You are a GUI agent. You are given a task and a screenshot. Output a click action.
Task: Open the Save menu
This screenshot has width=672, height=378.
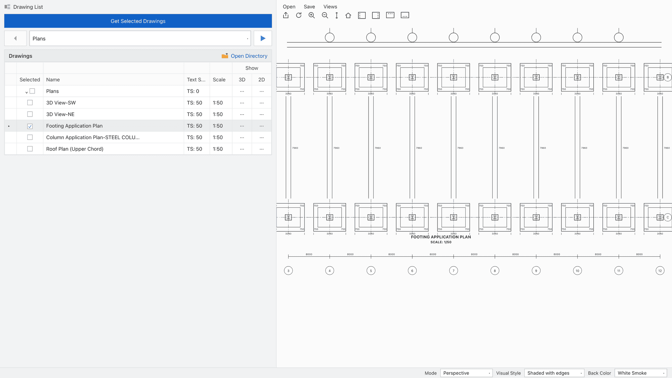tap(309, 7)
